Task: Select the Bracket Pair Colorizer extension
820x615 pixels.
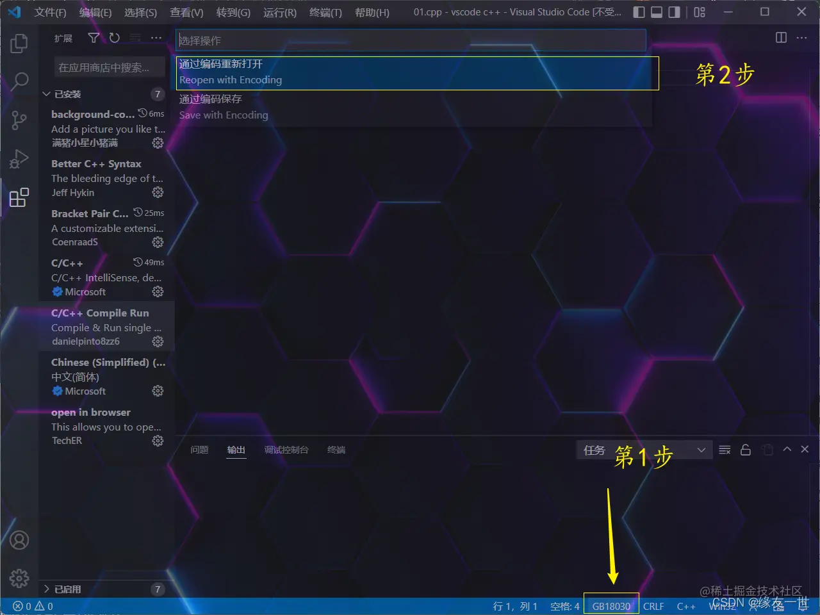Action: click(106, 228)
